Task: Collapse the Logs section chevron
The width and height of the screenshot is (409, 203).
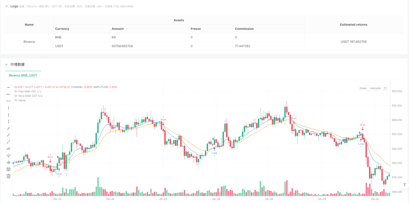Action: click(x=7, y=6)
